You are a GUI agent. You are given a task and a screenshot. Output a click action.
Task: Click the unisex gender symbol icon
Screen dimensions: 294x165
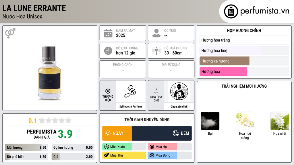(10, 33)
